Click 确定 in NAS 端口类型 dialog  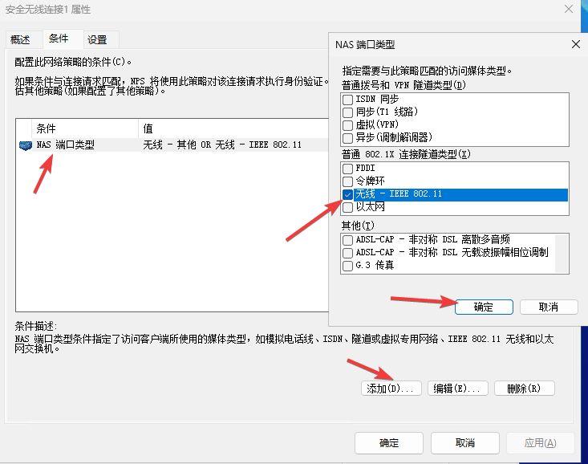[484, 307]
